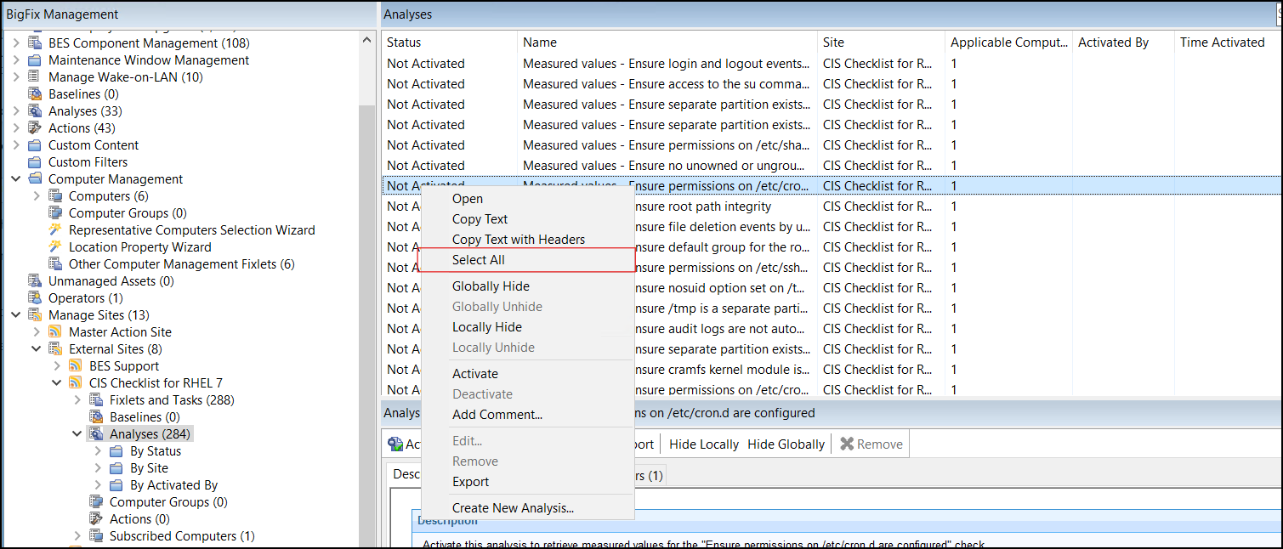
Task: Click the Computer Groups (0) icon under Computer Management
Action: tap(55, 213)
